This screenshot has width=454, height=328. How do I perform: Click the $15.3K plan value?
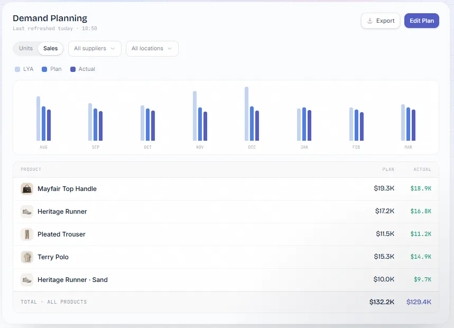384,257
